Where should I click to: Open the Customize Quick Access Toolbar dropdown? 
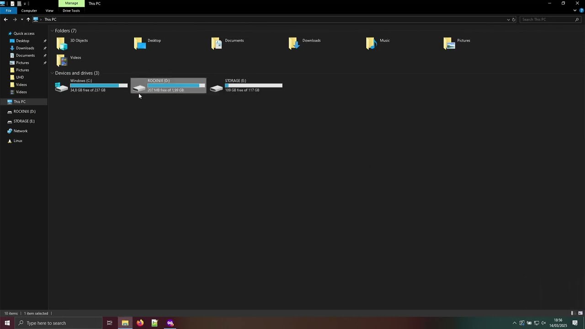point(25,4)
